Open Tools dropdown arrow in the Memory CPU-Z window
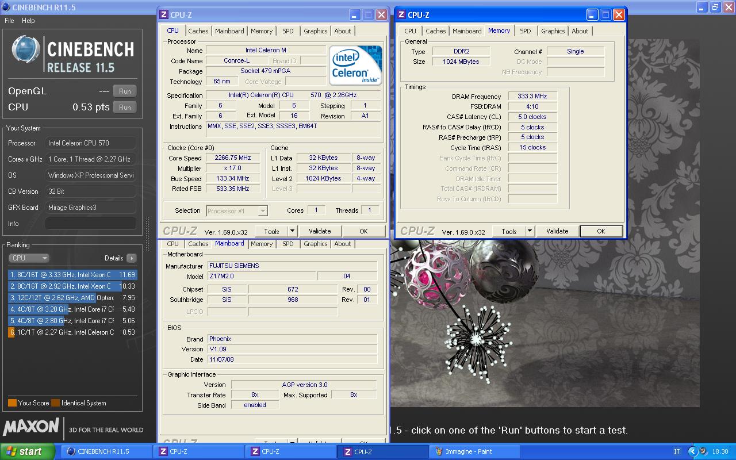The image size is (736, 460). pyautogui.click(x=530, y=231)
